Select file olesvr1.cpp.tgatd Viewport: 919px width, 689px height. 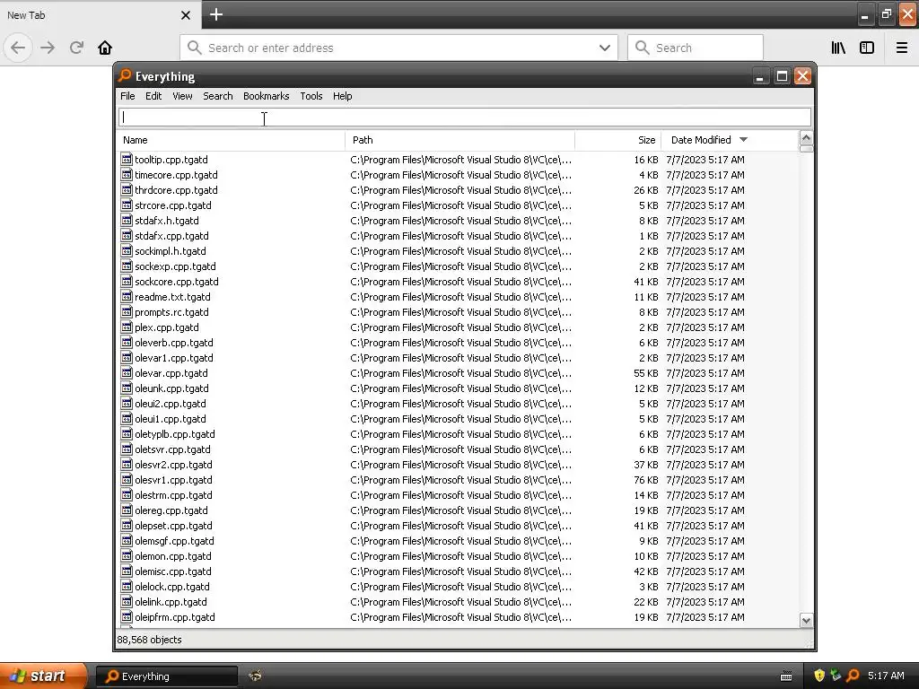pos(173,480)
